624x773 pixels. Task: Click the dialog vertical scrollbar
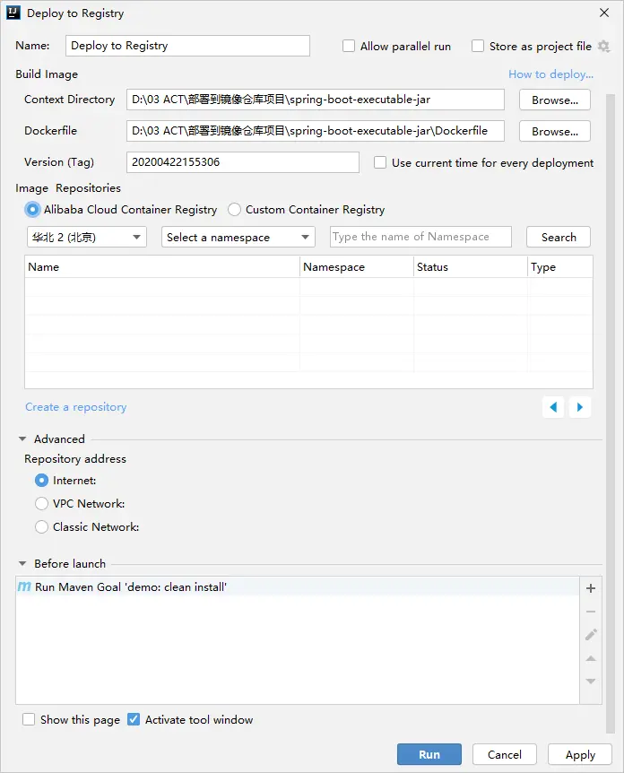[x=611, y=413]
